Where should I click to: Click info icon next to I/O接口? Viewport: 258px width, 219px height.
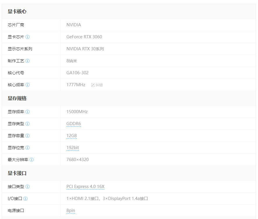25,199
